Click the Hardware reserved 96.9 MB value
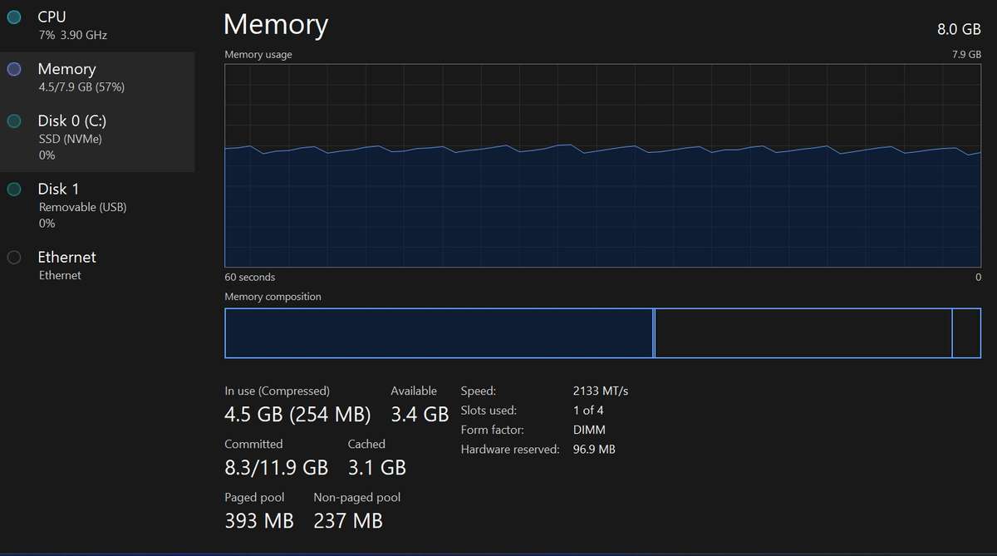This screenshot has width=997, height=556. [594, 450]
